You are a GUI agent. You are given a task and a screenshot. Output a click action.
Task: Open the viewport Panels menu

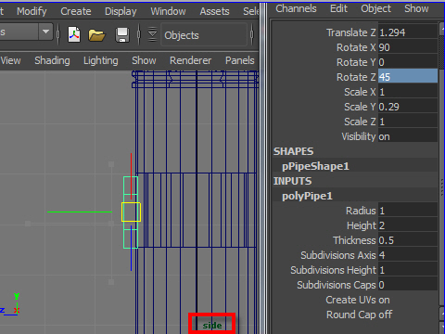(x=240, y=60)
